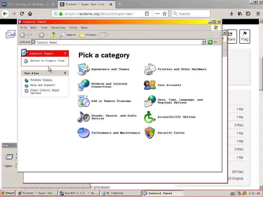Click the Up folder toolbar icon

53,35
